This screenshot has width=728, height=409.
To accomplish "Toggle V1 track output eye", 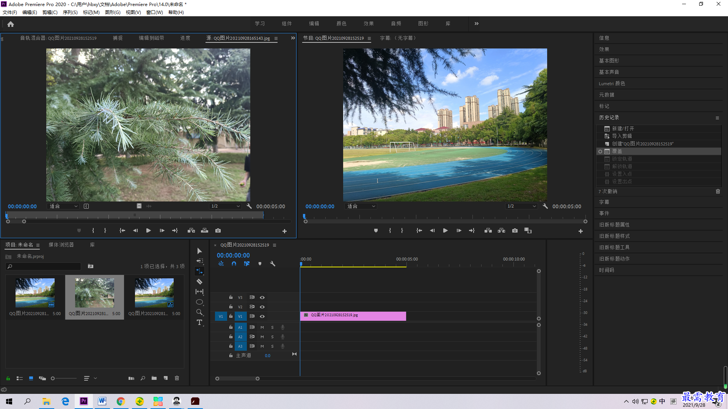I will tap(262, 316).
